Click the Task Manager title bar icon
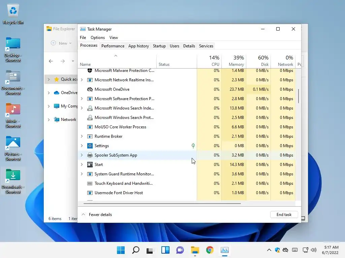345x258 pixels. click(x=83, y=29)
